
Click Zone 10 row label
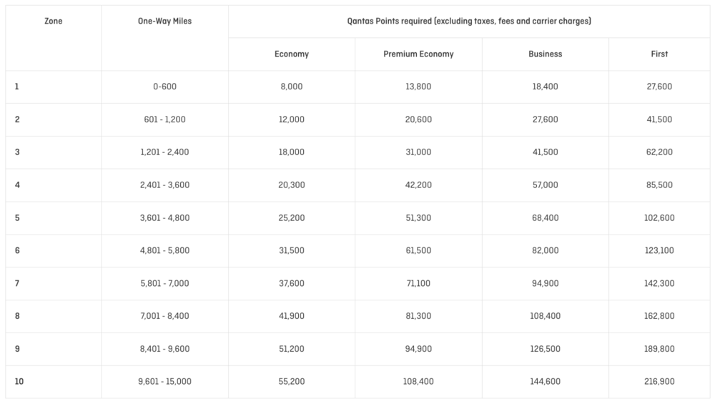[x=19, y=382]
